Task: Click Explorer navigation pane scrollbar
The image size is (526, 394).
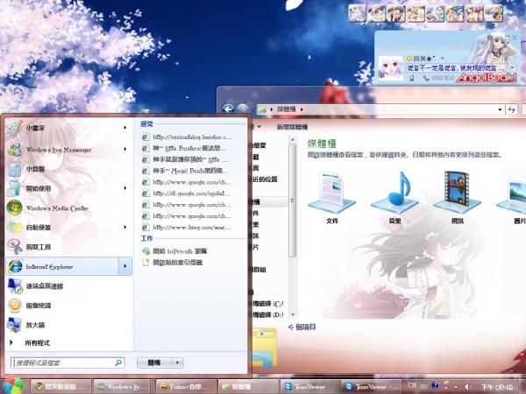Action: coord(292,201)
